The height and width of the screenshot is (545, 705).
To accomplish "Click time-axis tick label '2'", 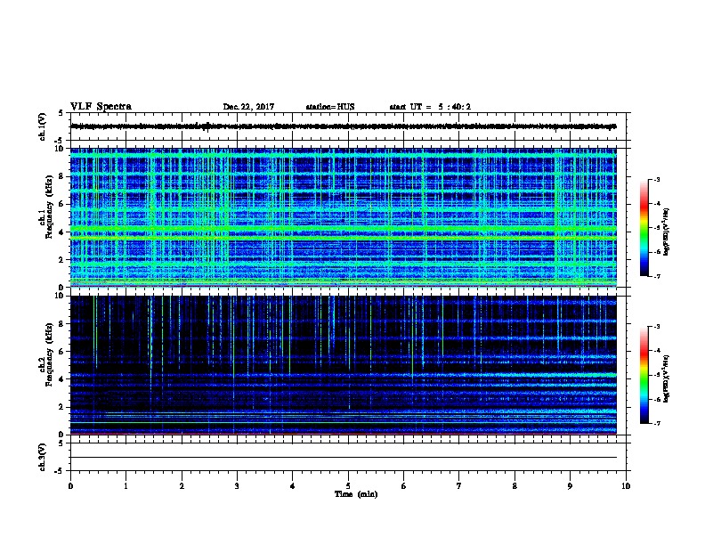I will pyautogui.click(x=182, y=485).
